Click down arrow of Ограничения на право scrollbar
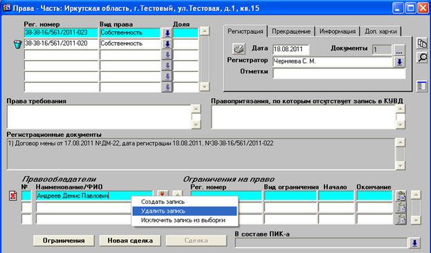The image size is (431, 253). point(416,220)
